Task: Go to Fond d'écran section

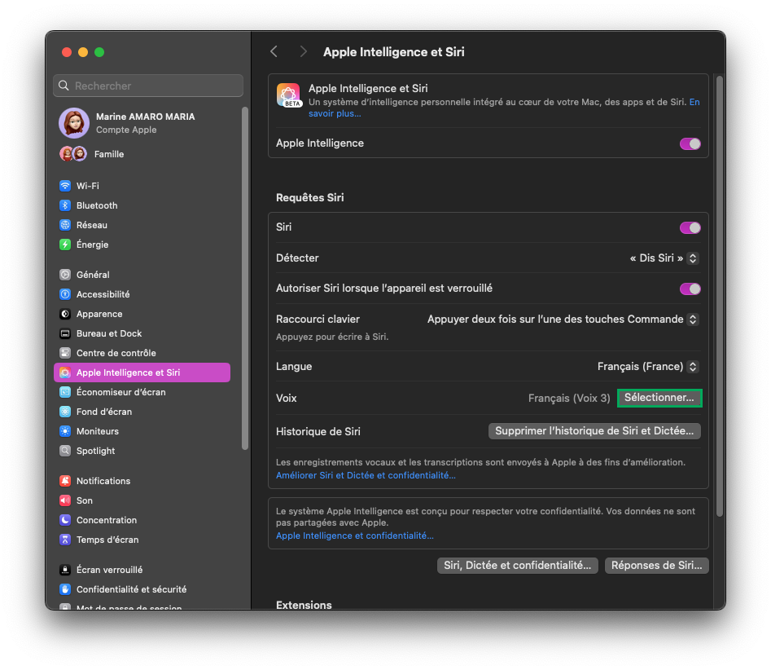Action: click(x=103, y=412)
